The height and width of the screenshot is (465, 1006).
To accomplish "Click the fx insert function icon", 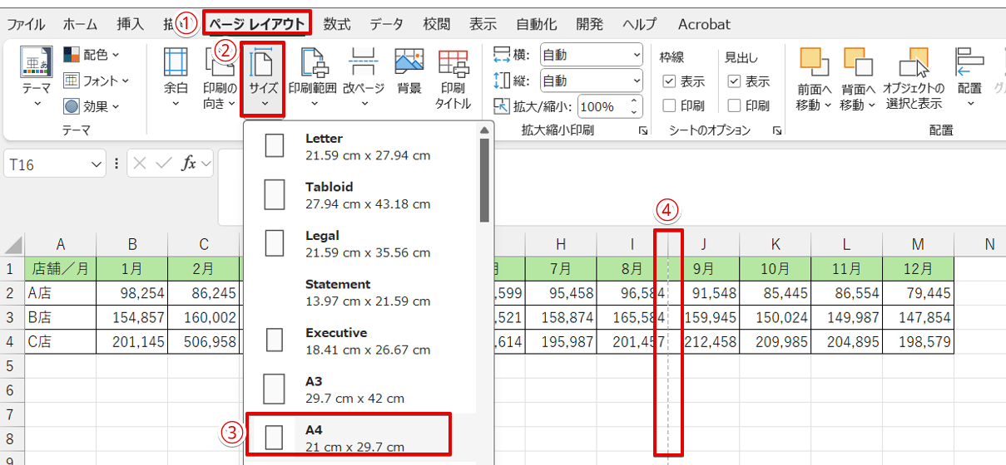I will pos(189,164).
